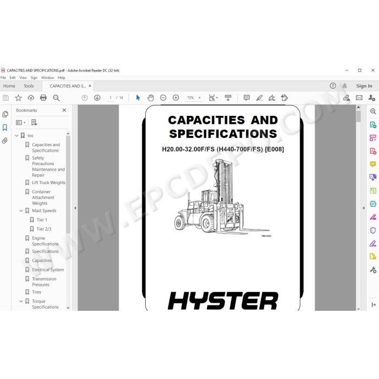Select the highlighter pen tool
The width and height of the screenshot is (379, 379).
(259, 98)
